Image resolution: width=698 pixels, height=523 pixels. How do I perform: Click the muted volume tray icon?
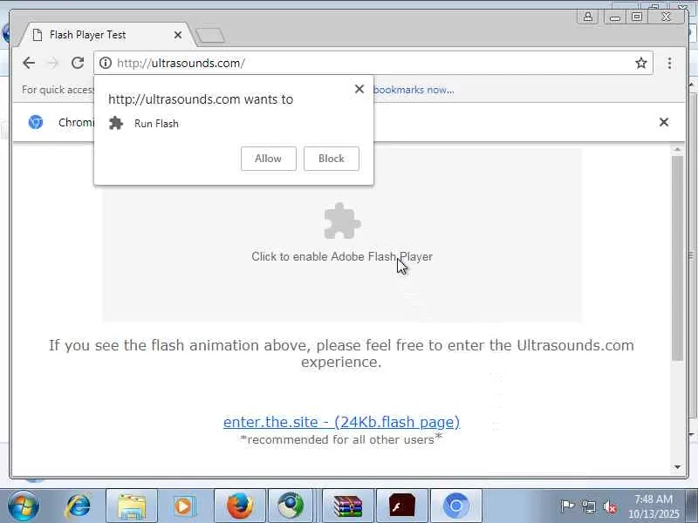[x=610, y=506]
